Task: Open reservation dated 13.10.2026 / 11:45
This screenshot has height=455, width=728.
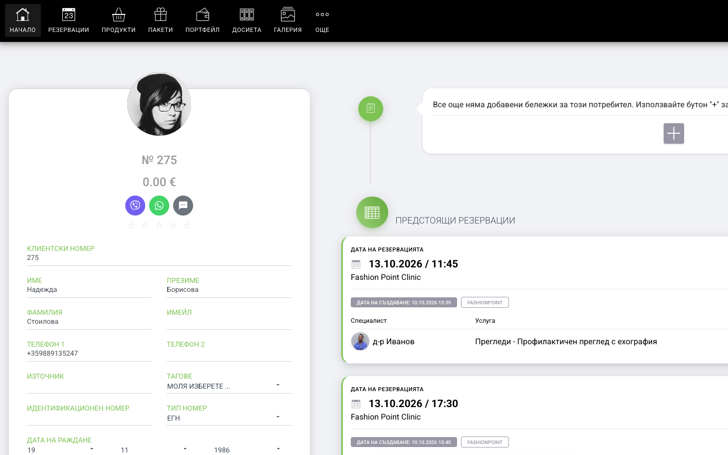Action: tap(413, 264)
